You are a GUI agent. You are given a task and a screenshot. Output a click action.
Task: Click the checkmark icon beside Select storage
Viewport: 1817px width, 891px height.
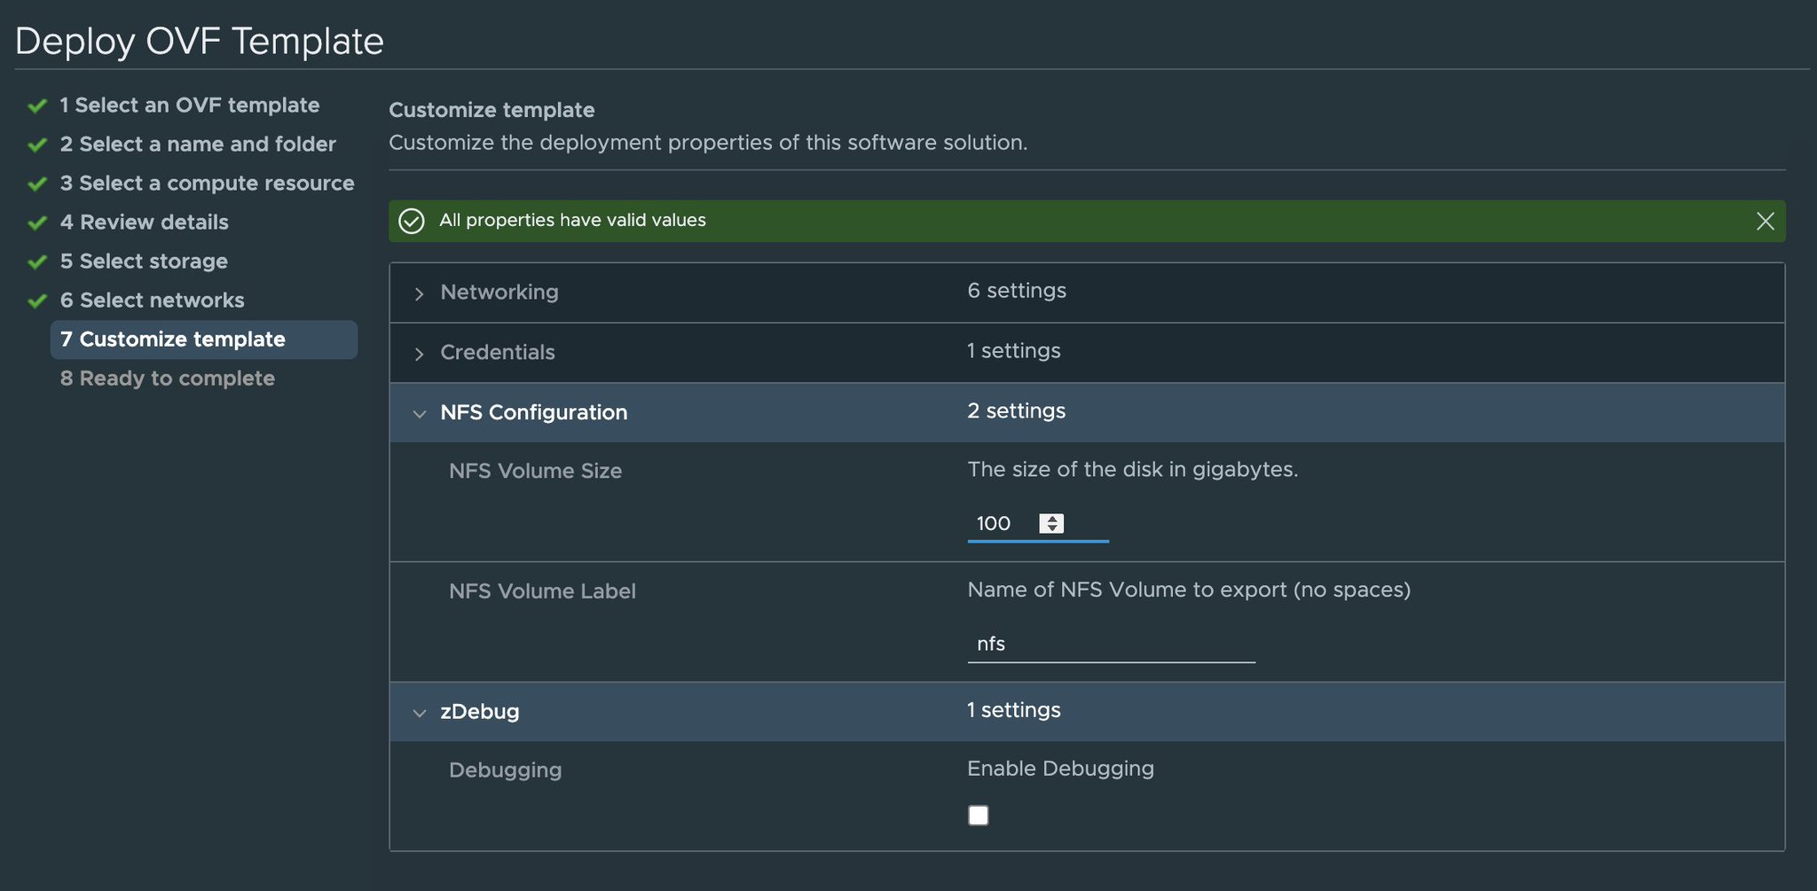pos(37,262)
